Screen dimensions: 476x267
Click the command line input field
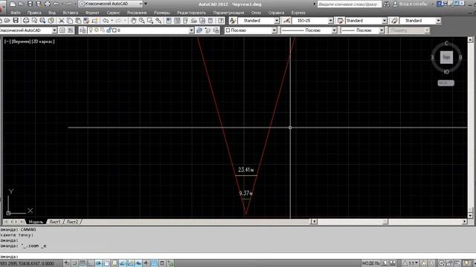coord(238,257)
